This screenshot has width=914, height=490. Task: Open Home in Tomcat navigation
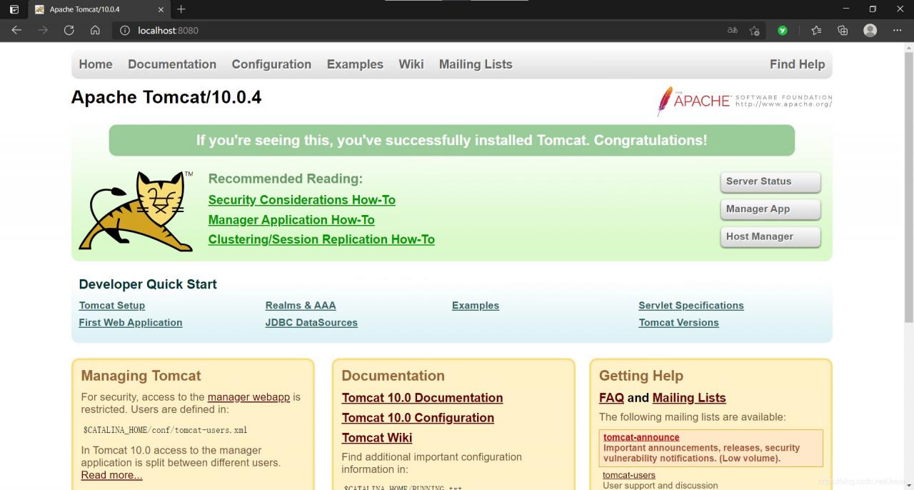(96, 64)
